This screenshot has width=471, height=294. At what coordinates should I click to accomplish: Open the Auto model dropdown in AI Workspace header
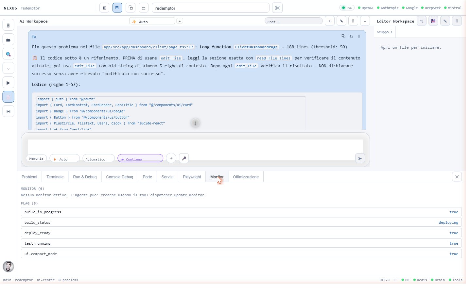[152, 21]
